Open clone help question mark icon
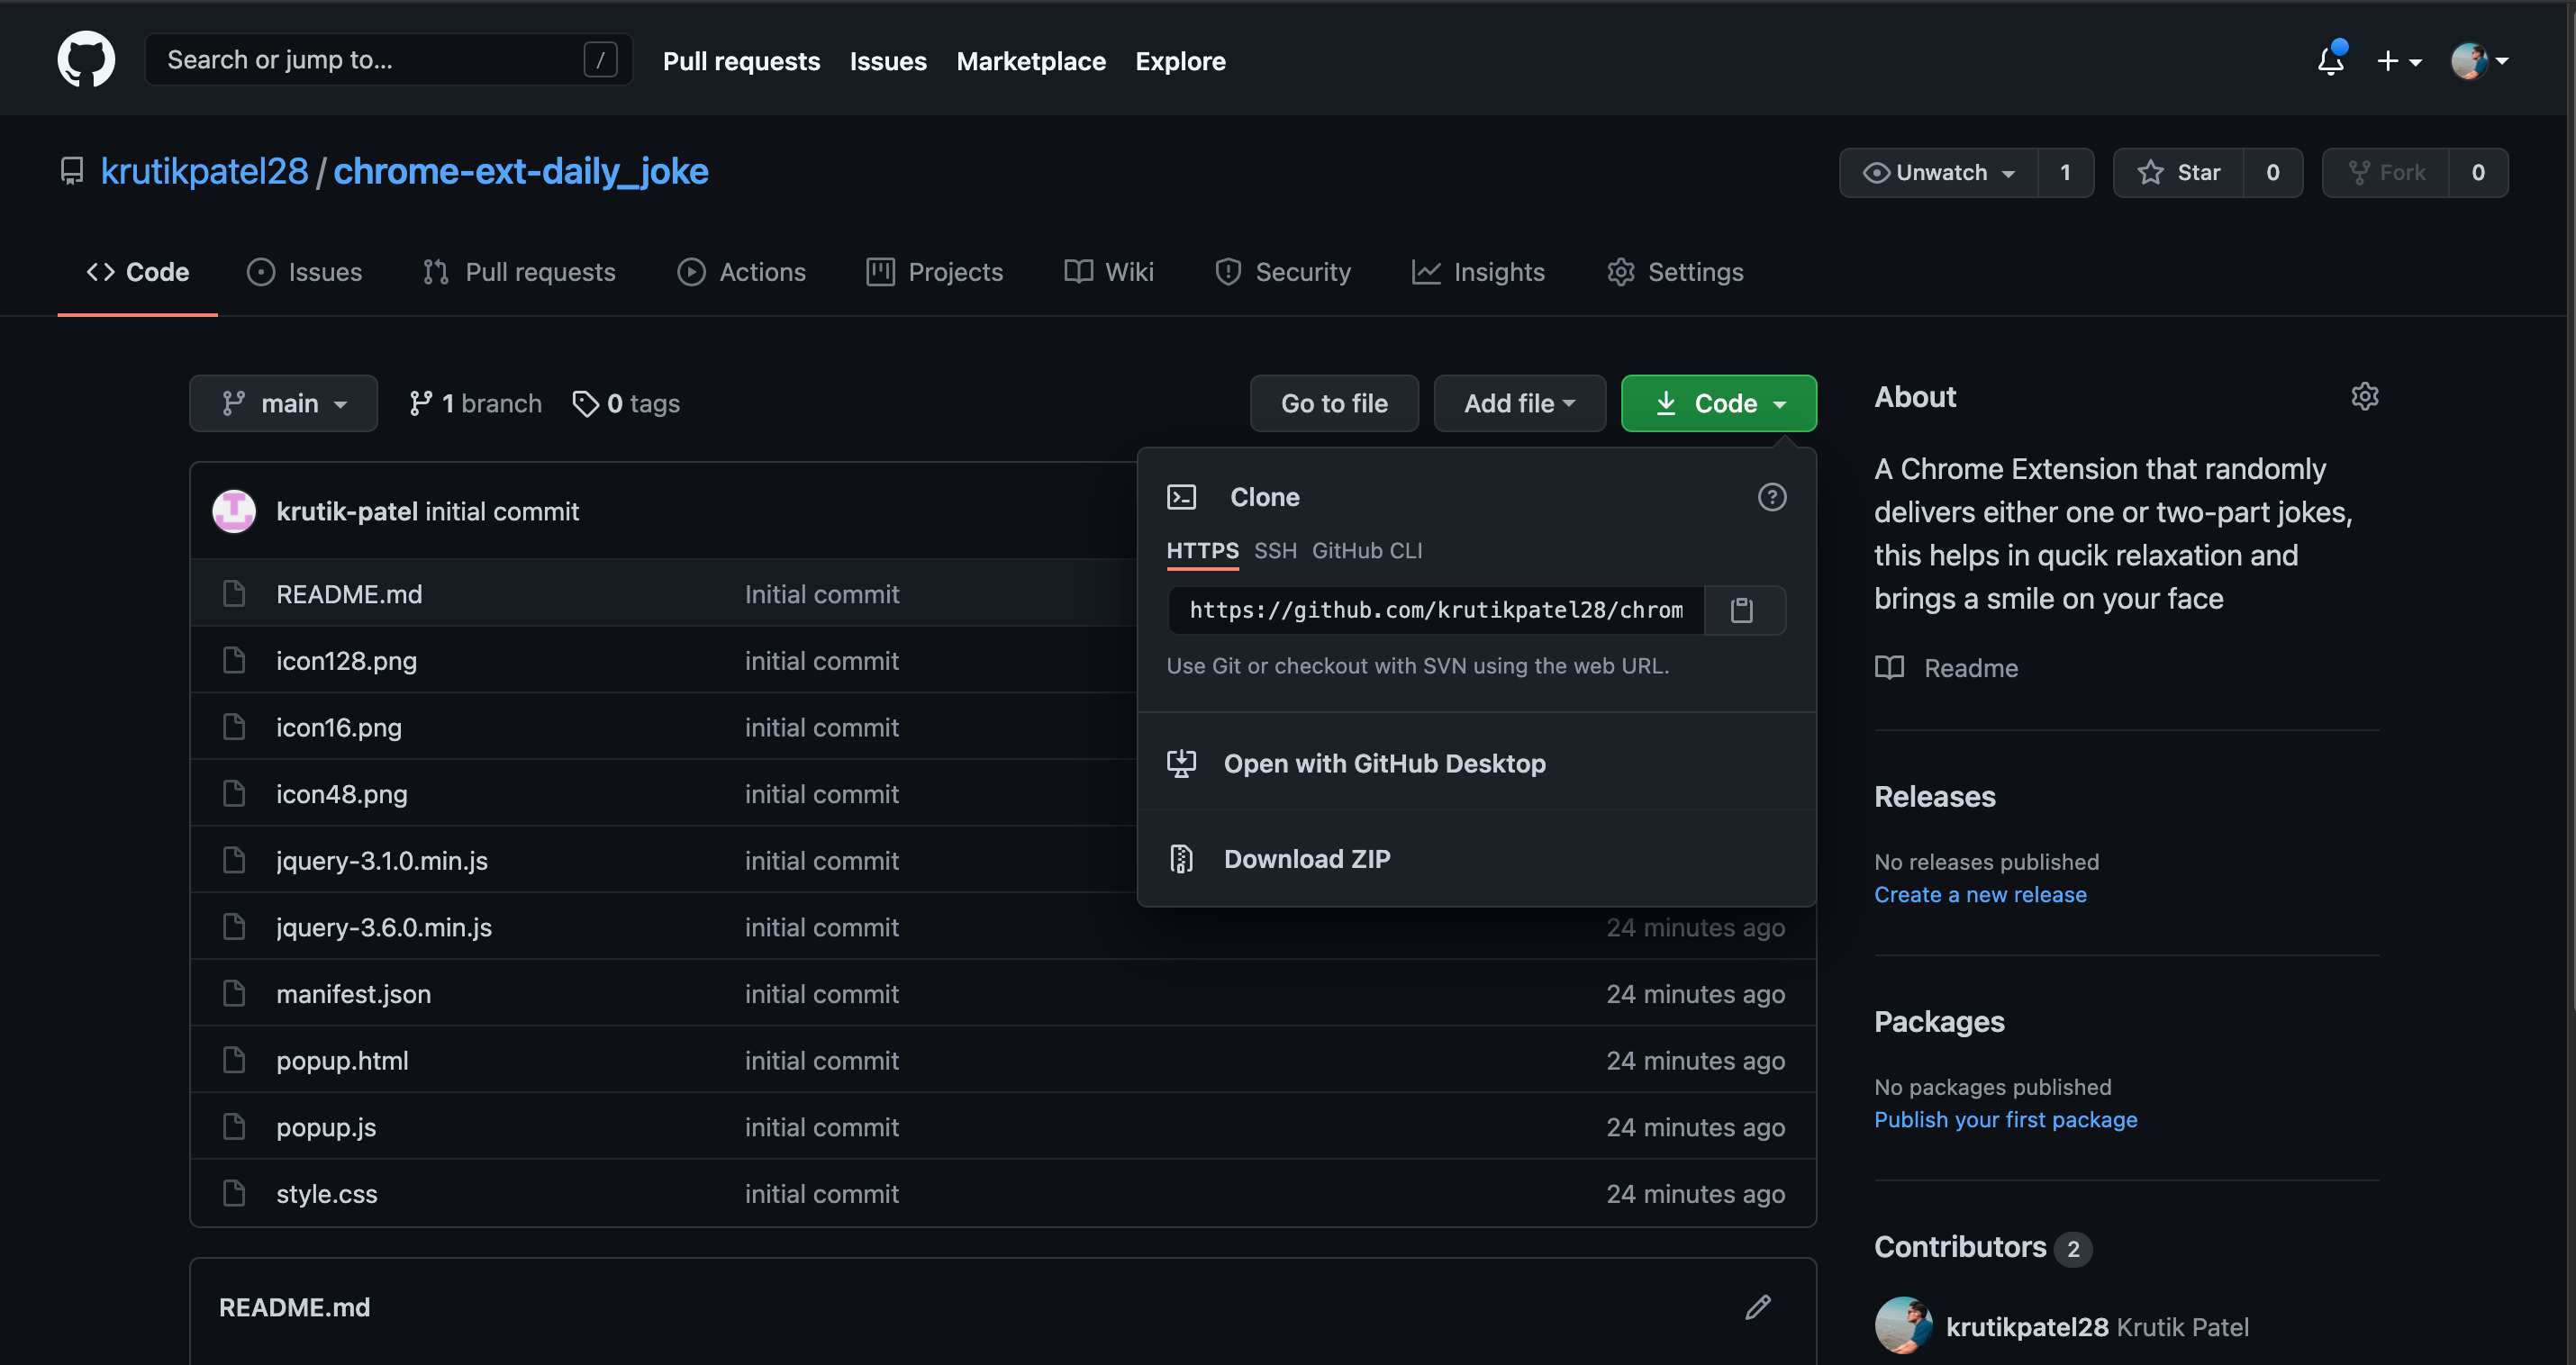 [x=1771, y=497]
